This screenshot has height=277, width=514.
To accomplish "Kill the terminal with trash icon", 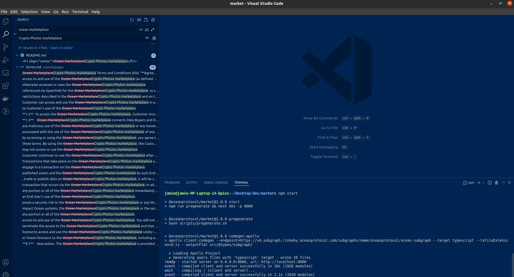I will (497, 183).
